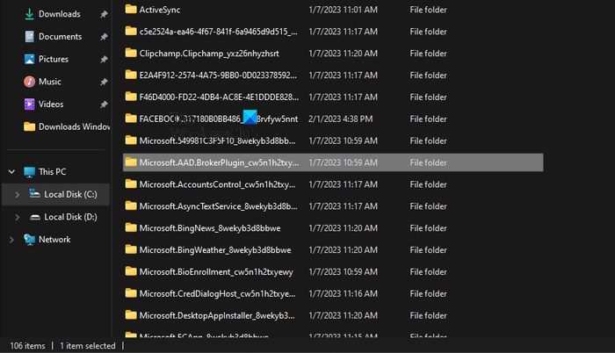Click the Videos sidebar icon

29,104
